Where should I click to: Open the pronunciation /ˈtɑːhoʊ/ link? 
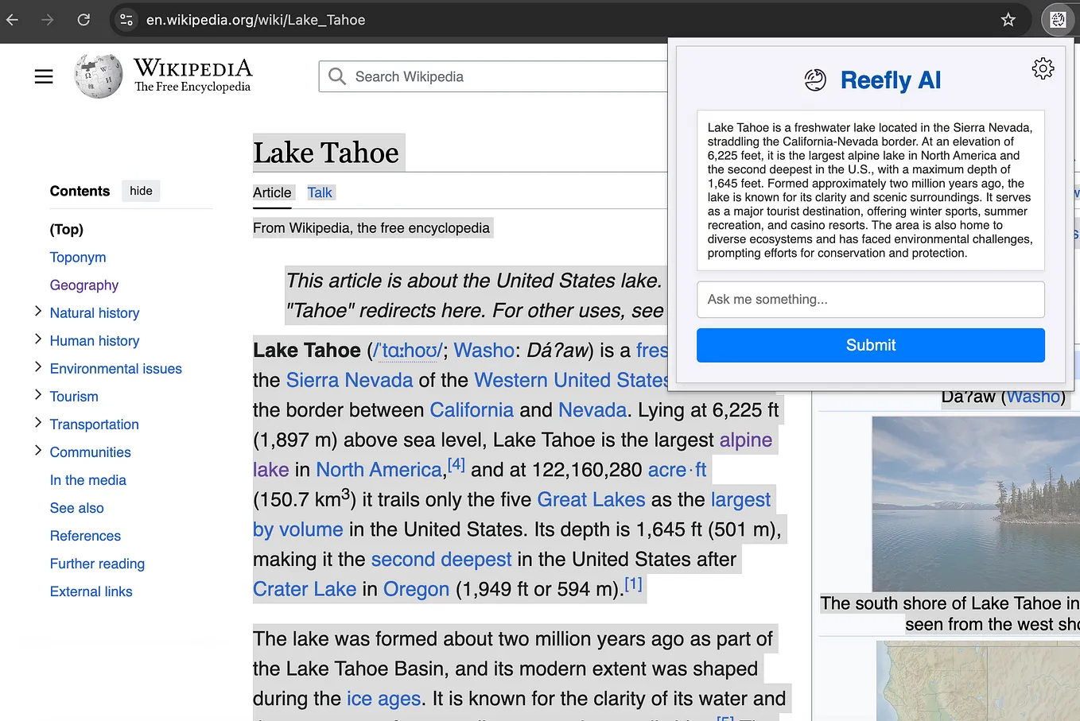408,351
